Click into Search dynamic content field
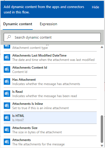105x148 pixels. (x=52, y=37)
